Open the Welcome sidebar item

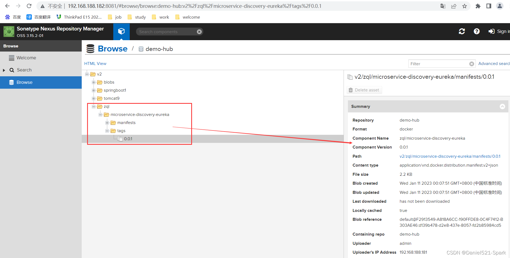pyautogui.click(x=26, y=58)
